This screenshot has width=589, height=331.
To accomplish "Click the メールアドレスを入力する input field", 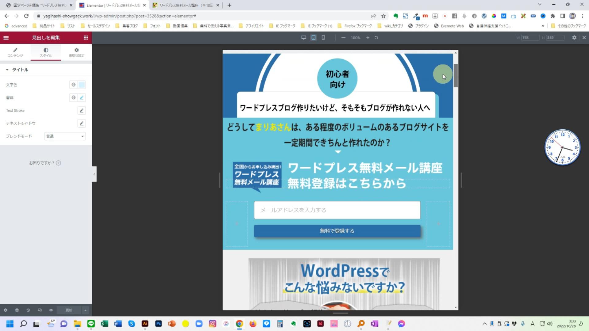I will click(x=337, y=210).
